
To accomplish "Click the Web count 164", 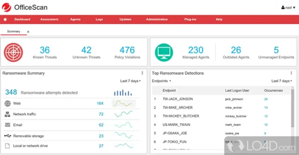I will pyautogui.click(x=100, y=104).
